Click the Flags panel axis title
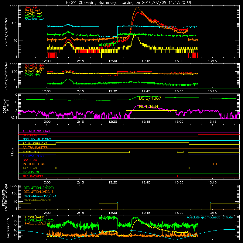The width and height of the screenshot is (243, 243). tap(12, 152)
